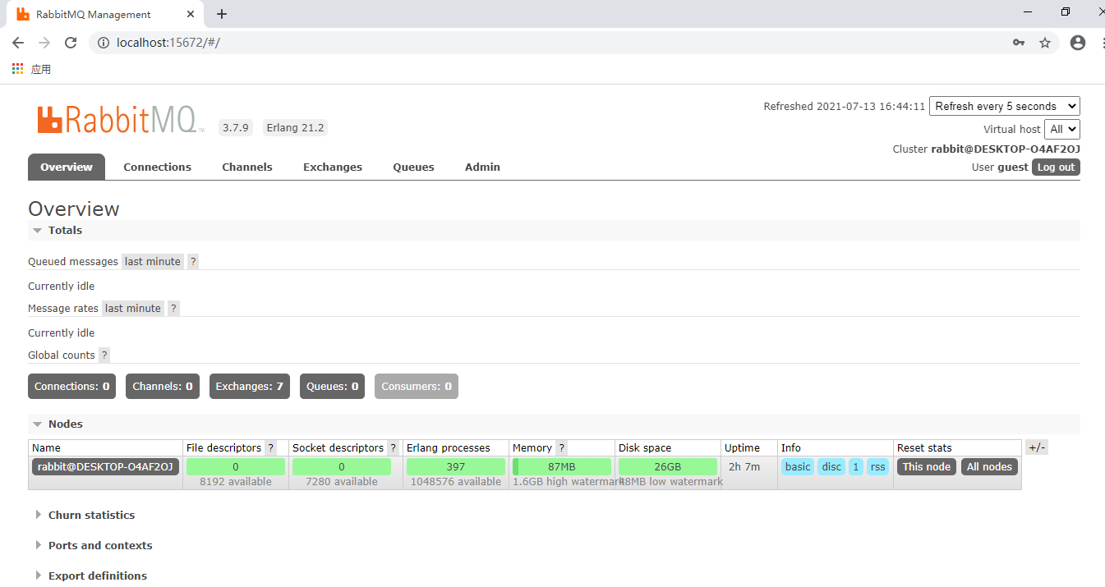Viewport: 1105px width, 587px height.
Task: Open help for Queued messages
Action: 193,261
